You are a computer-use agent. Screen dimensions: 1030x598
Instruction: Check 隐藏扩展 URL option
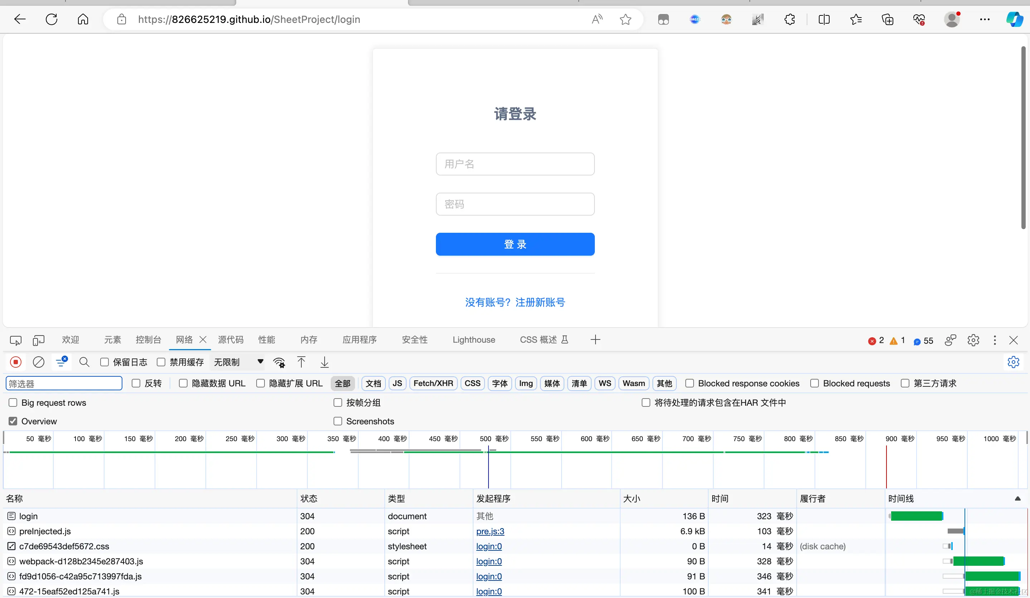(260, 383)
